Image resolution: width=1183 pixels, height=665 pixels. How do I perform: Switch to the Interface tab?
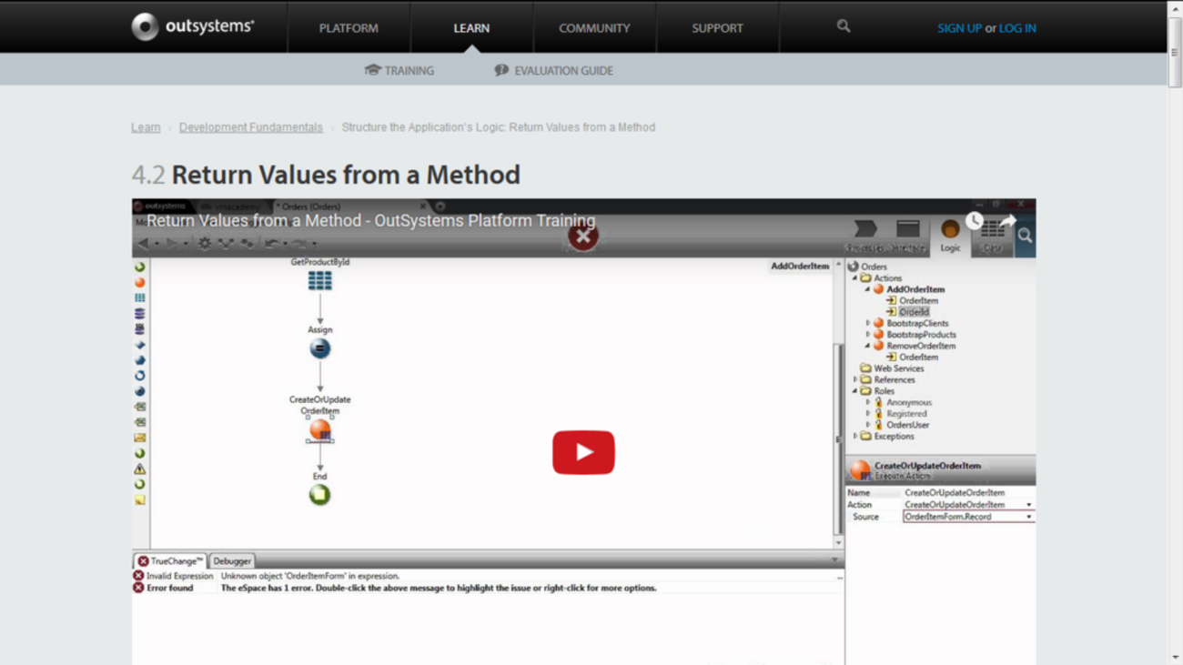point(907,236)
